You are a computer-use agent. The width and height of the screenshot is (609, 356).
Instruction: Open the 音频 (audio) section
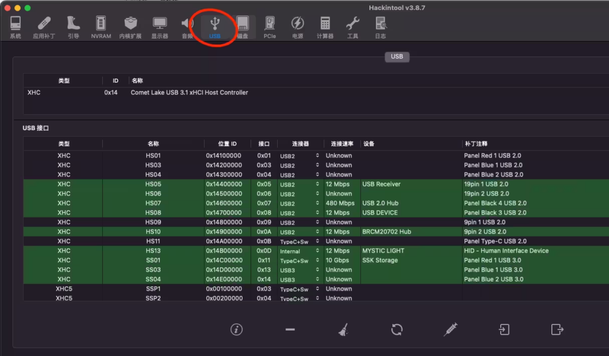tap(187, 27)
